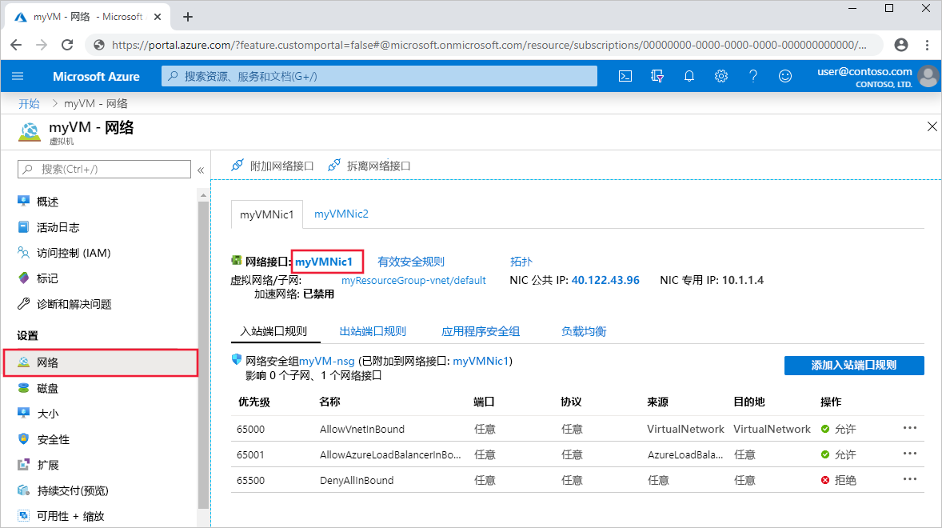The image size is (942, 528).
Task: Open myVM-nsg security group link
Action: pyautogui.click(x=327, y=361)
